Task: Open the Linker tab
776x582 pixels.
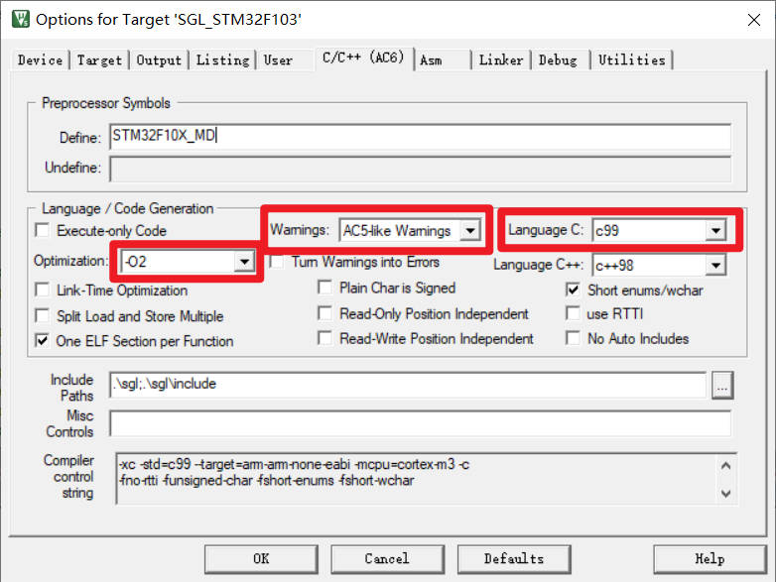Action: pos(501,60)
